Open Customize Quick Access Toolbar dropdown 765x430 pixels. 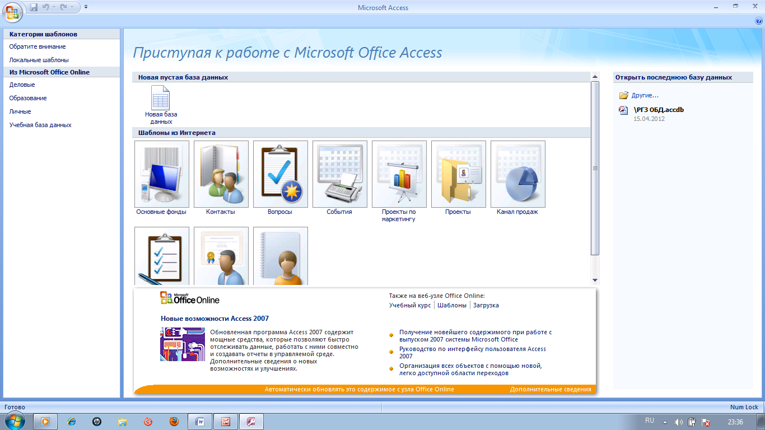pos(86,7)
